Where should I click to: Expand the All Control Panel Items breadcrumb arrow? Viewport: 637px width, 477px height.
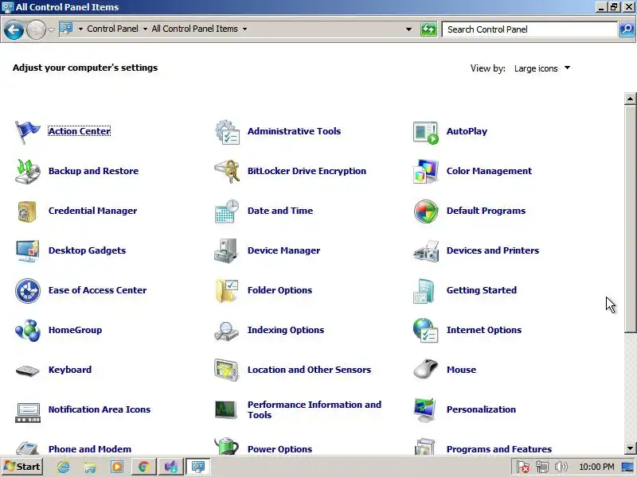244,29
